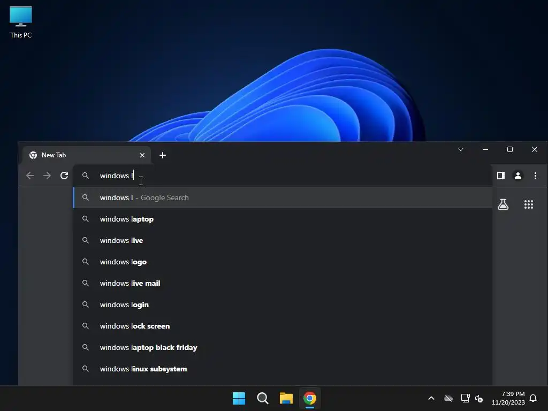Screen dimensions: 548x411
Task: Open the Chrome profile avatar
Action: pos(518,176)
